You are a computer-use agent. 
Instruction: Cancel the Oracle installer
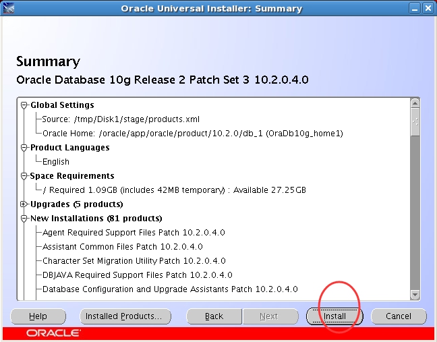coord(399,316)
